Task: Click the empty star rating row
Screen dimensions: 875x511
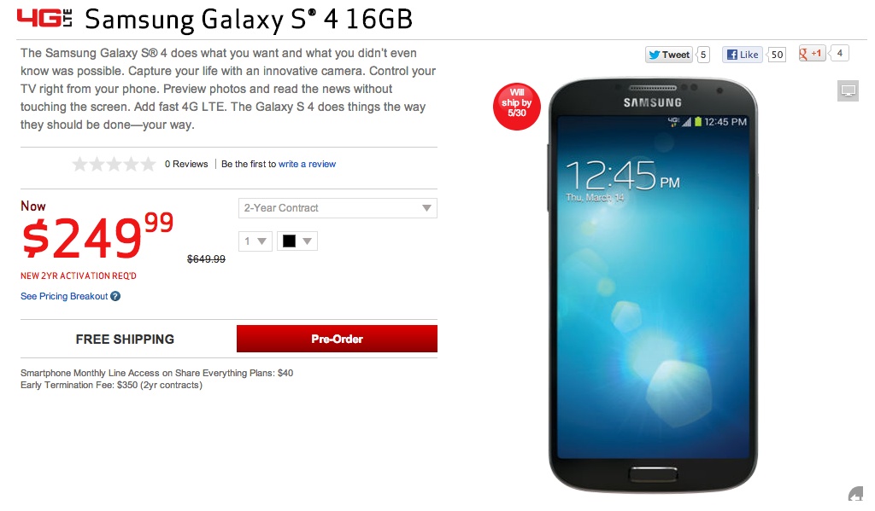Action: point(114,164)
